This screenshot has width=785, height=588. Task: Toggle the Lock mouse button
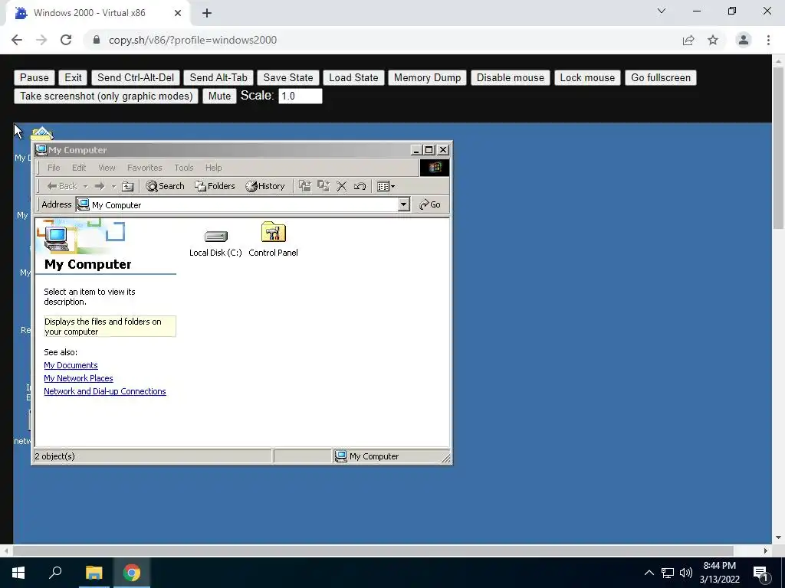pos(587,77)
